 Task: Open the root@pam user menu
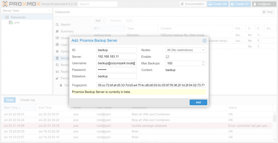(x=264, y=4)
